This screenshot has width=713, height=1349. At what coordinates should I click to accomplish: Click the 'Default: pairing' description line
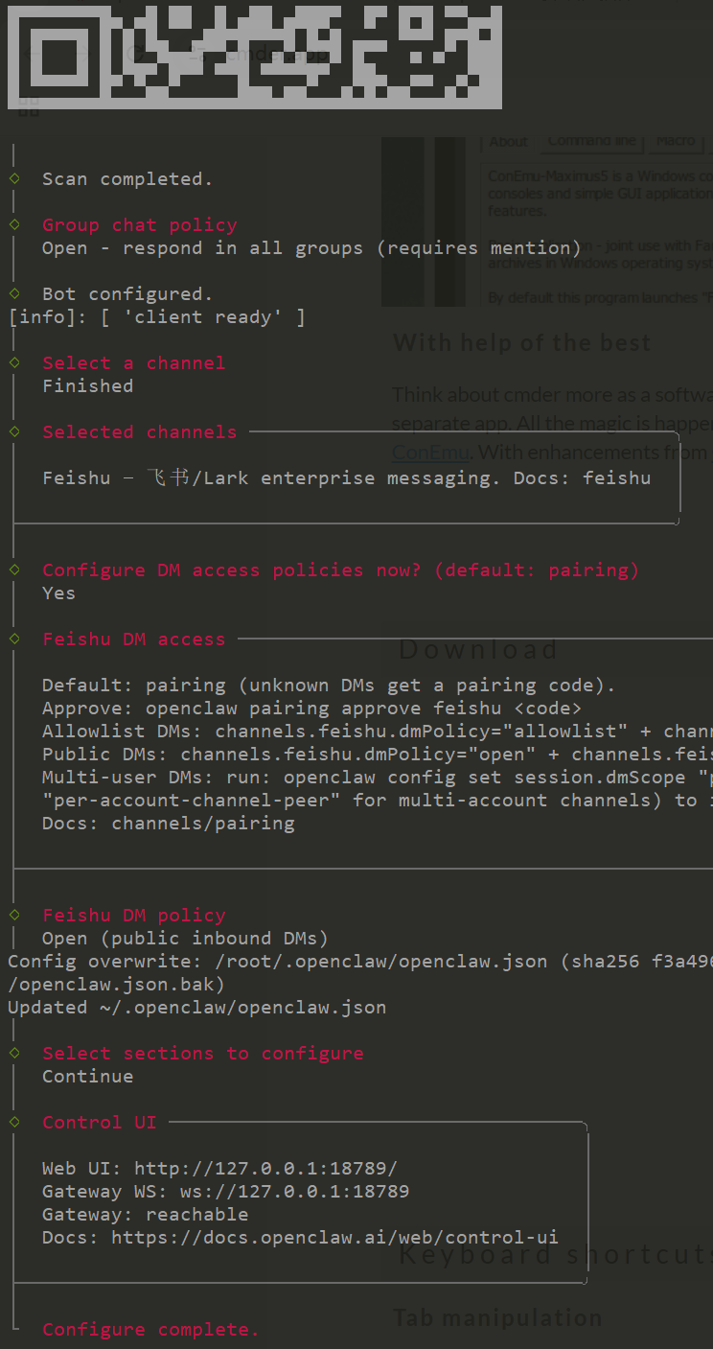tap(329, 686)
